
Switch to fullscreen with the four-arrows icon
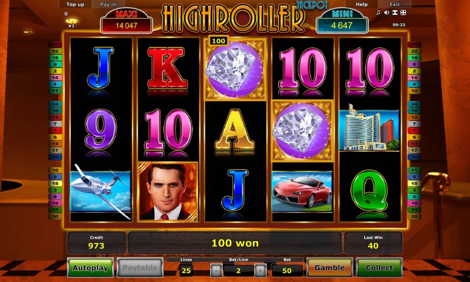coord(403,12)
